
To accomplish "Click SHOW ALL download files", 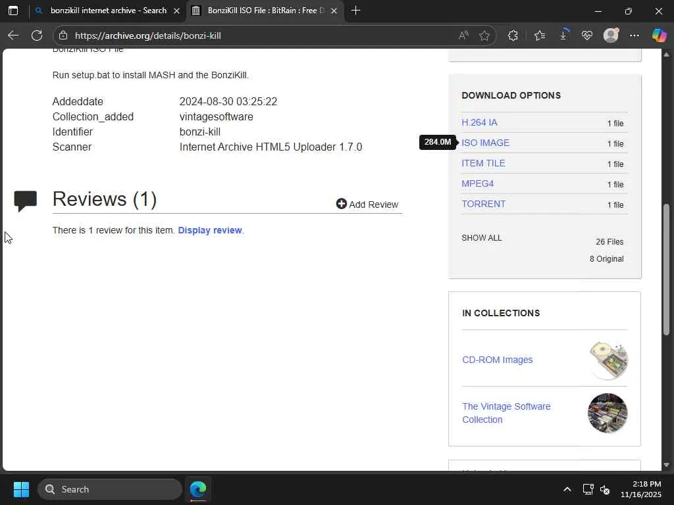I will coord(481,238).
